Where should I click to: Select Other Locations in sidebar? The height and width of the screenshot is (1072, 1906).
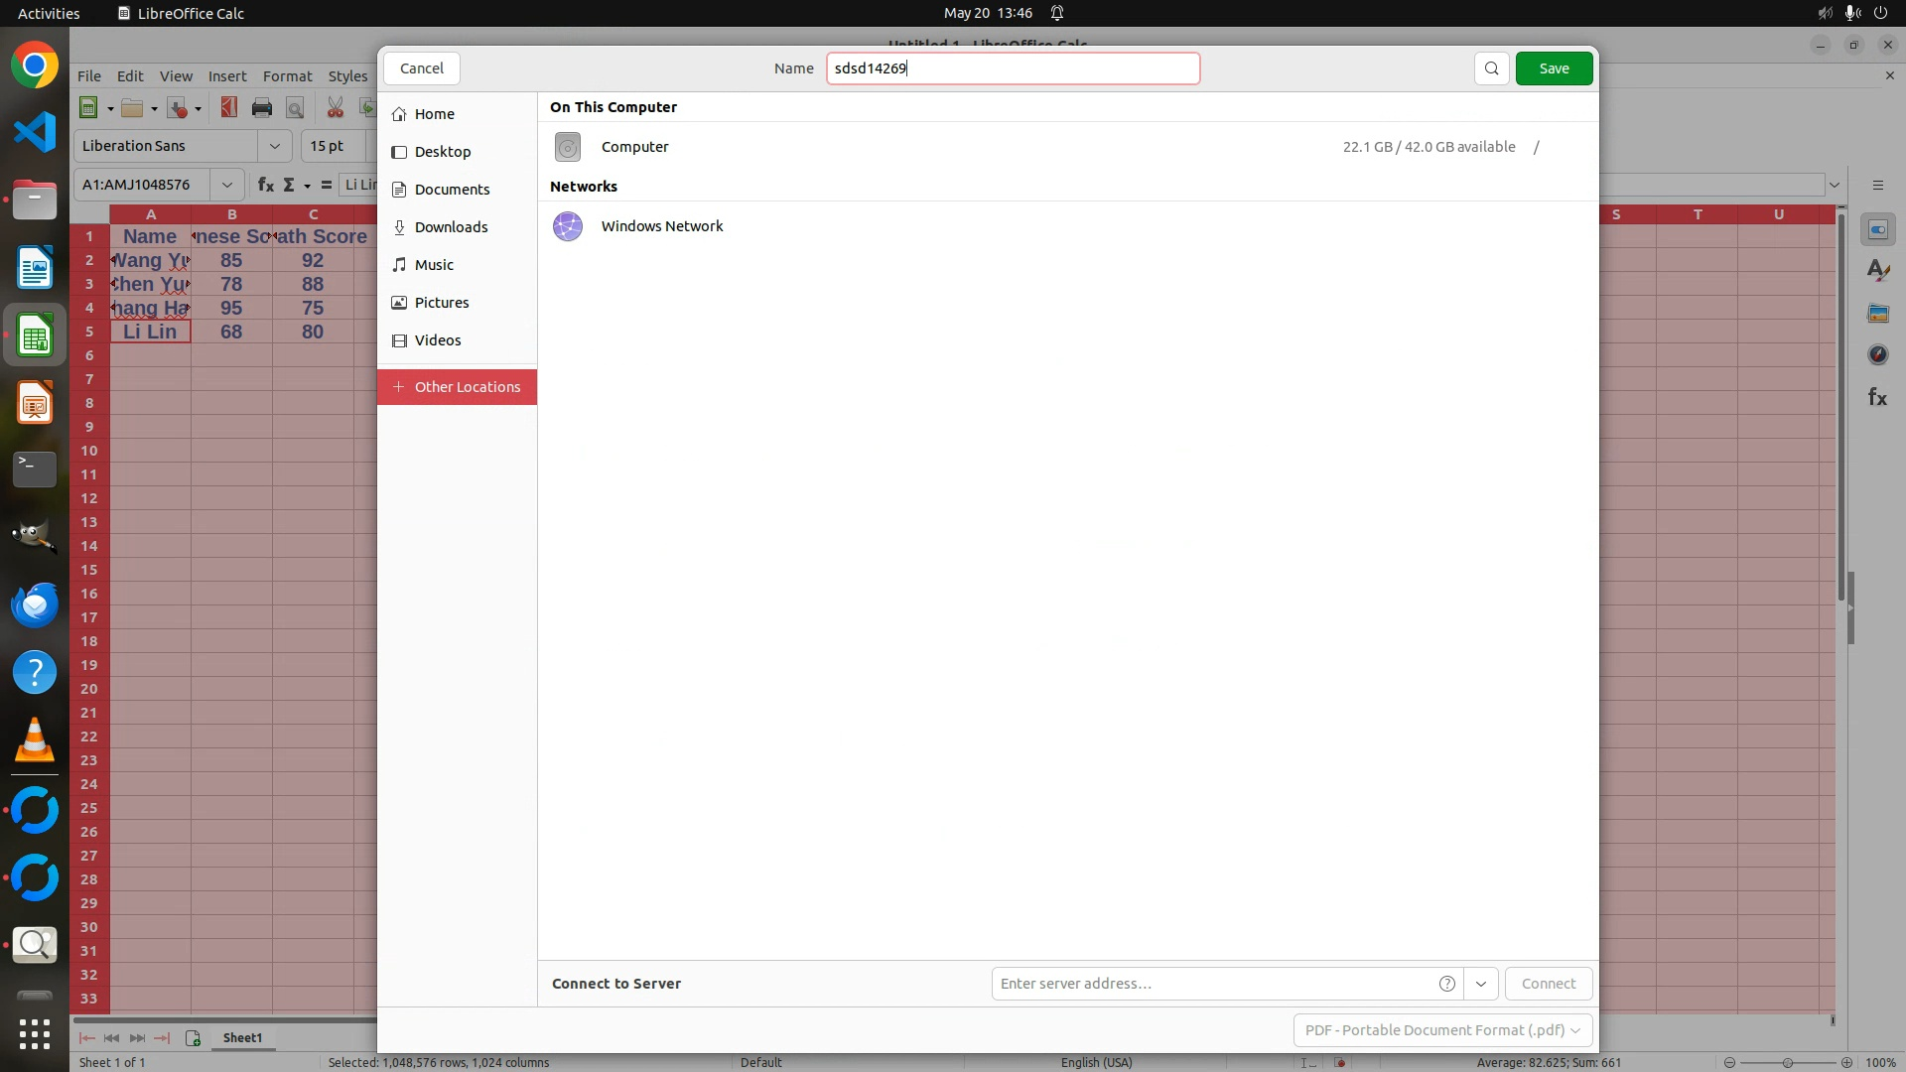pos(457,387)
